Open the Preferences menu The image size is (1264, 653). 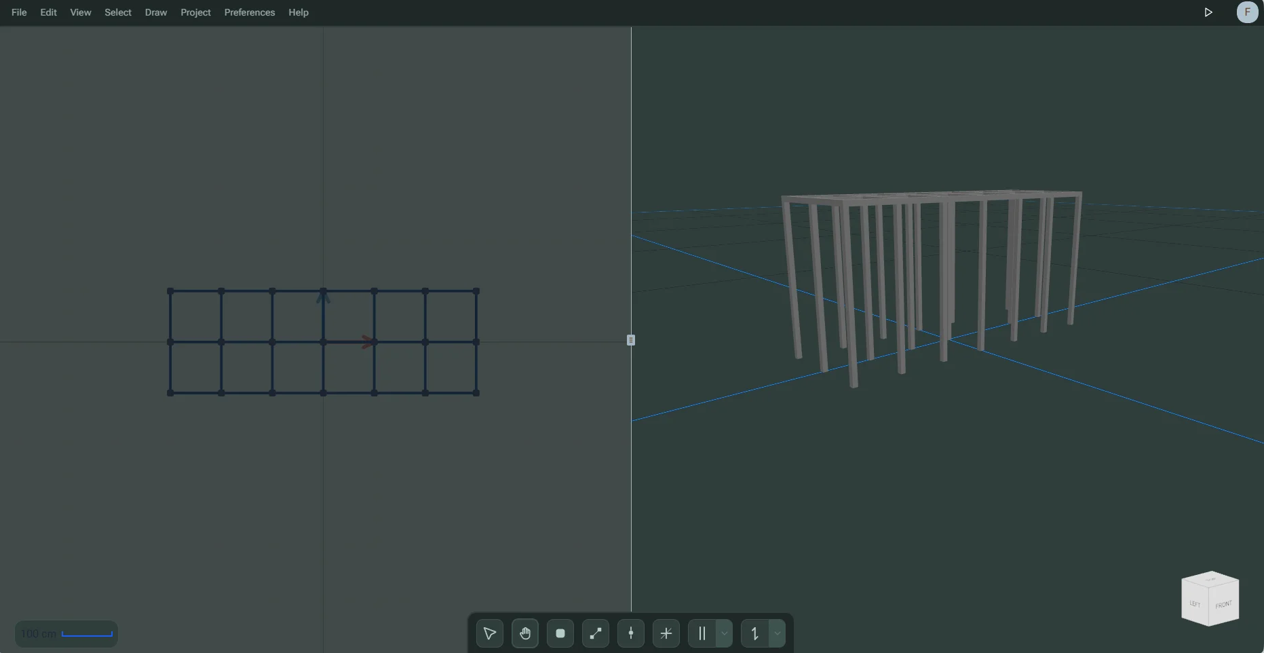tap(249, 12)
